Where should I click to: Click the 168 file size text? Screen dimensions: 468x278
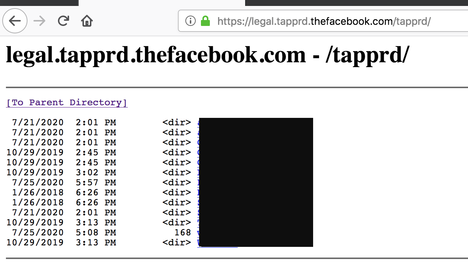(x=182, y=232)
